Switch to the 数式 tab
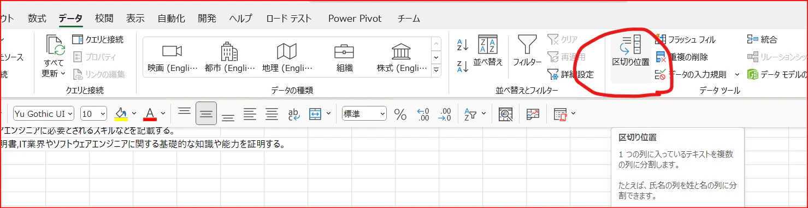Image resolution: width=808 pixels, height=208 pixels. (37, 18)
